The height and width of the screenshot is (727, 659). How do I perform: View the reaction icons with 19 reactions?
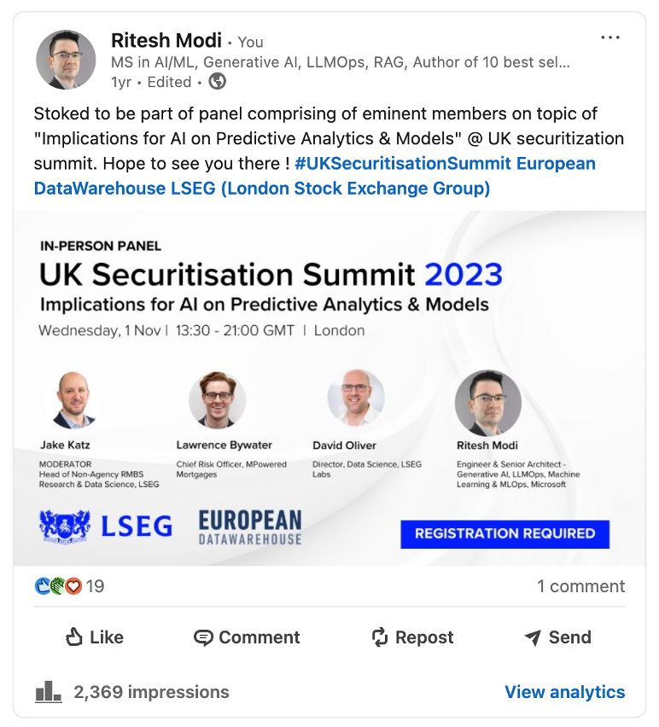click(68, 586)
